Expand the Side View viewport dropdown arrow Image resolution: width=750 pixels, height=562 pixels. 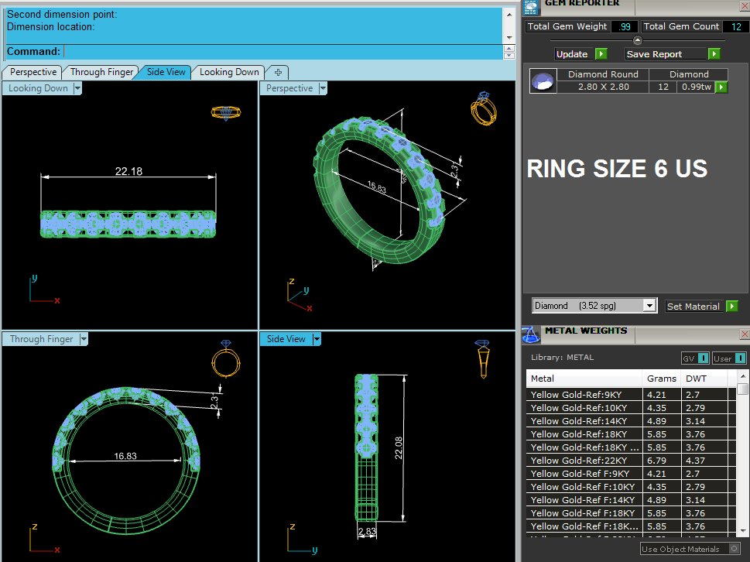(x=316, y=339)
